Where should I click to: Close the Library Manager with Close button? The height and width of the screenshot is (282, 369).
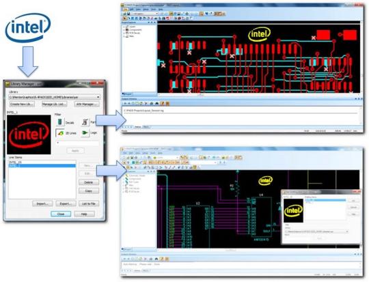click(x=61, y=214)
